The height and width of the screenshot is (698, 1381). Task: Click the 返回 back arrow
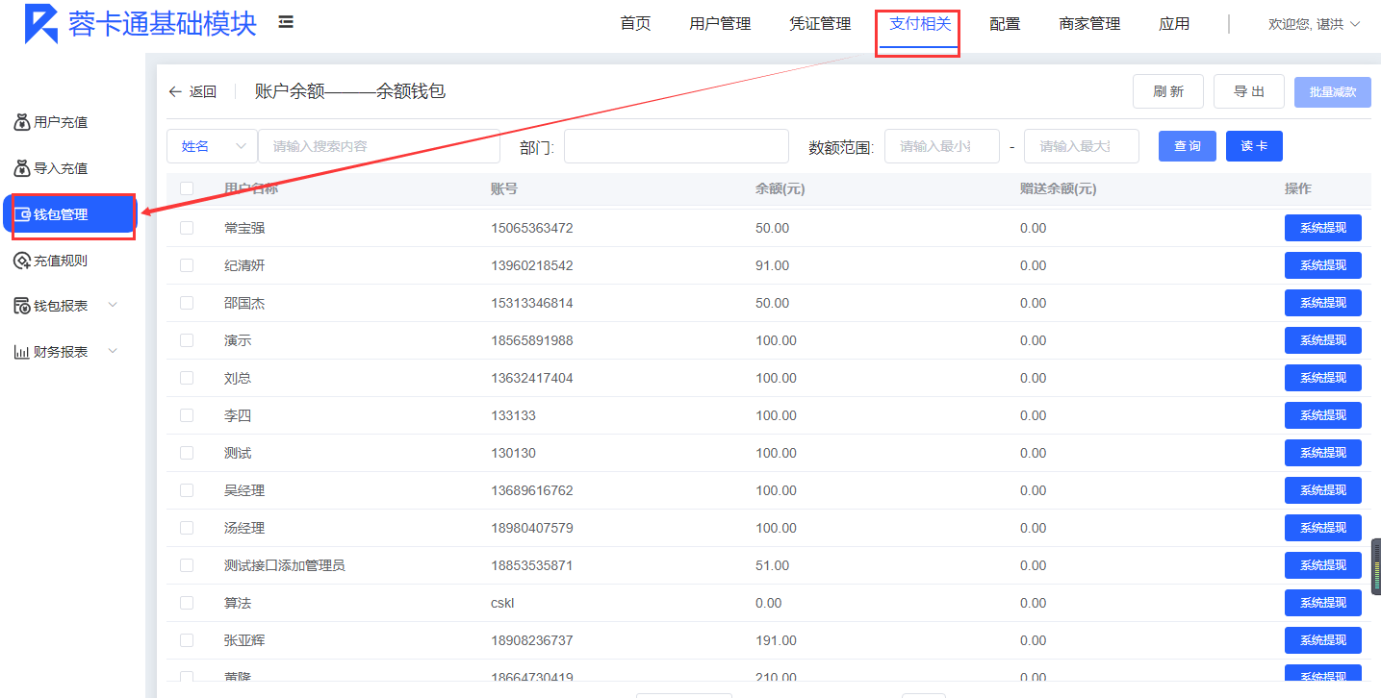175,92
